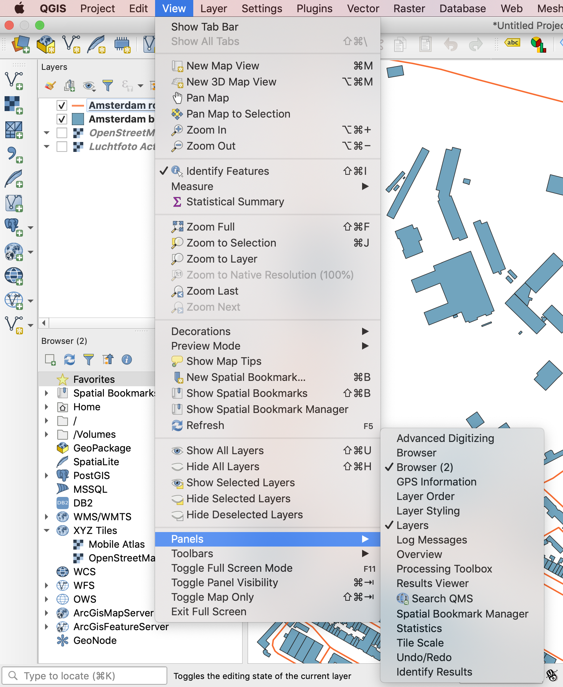Click the Type to locate search field
Viewport: 563px width, 687px height.
pyautogui.click(x=85, y=676)
